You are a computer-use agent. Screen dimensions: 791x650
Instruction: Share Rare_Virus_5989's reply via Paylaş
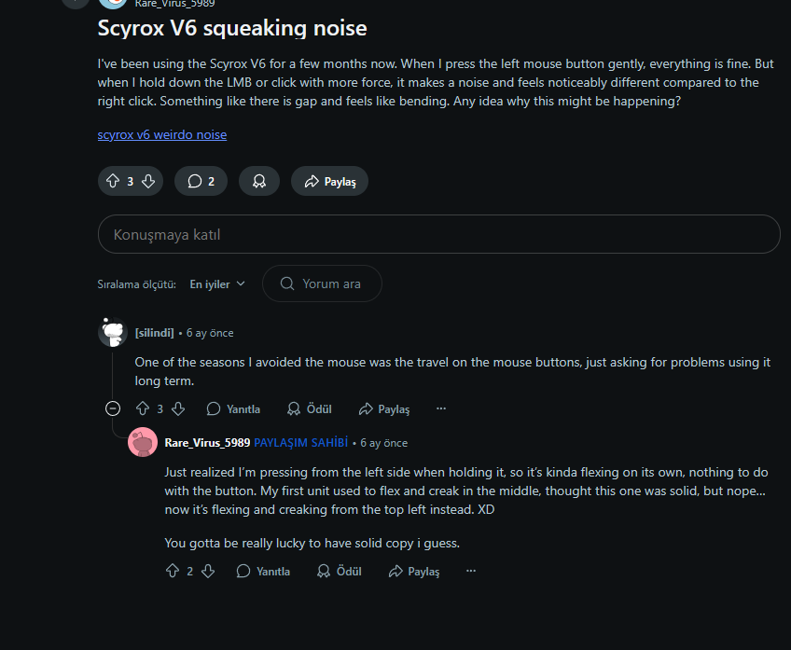tap(414, 572)
